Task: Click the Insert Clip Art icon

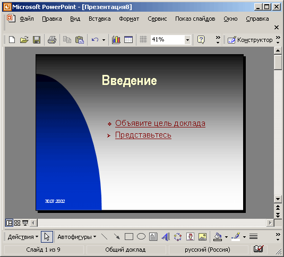Action: click(x=190, y=237)
